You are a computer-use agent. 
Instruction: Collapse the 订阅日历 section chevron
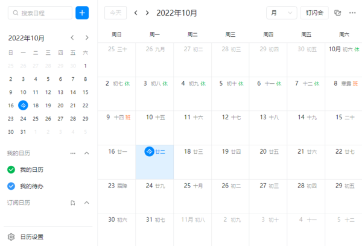(x=86, y=203)
